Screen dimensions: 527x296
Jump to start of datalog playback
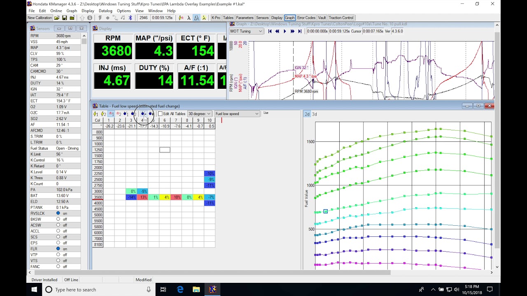click(270, 31)
